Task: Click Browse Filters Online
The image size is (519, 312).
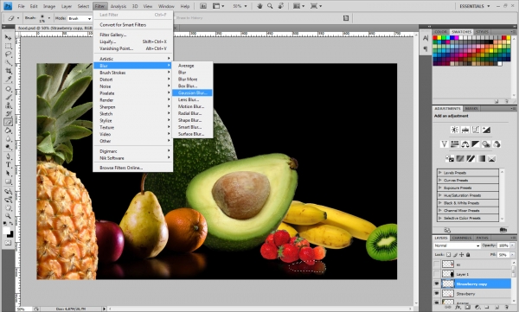Action: (133, 168)
